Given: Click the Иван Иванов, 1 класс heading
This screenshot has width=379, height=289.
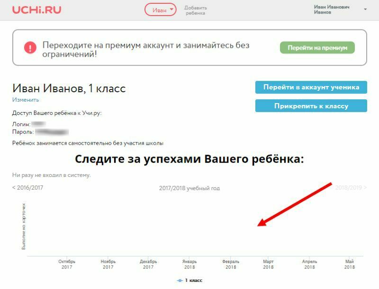Looking at the screenshot, I should point(69,88).
